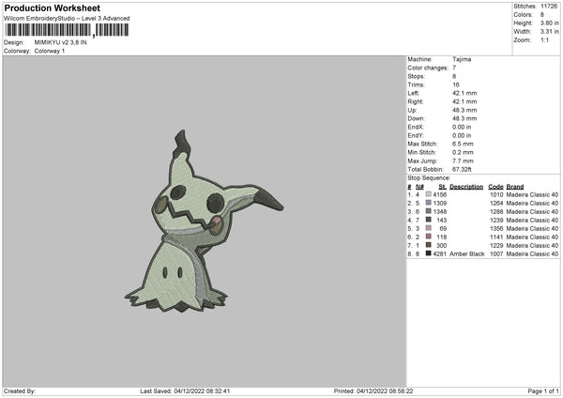563x398 pixels.
Task: Select the Amber Black color swatch
Action: 429,253
